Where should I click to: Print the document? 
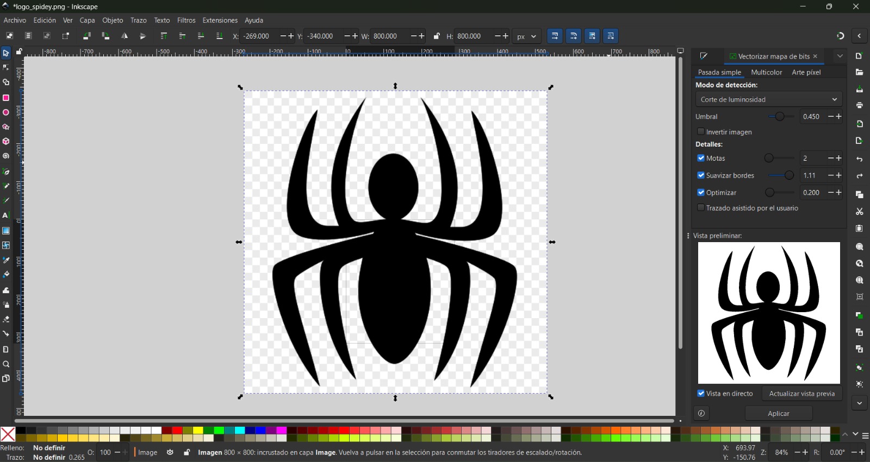[860, 105]
